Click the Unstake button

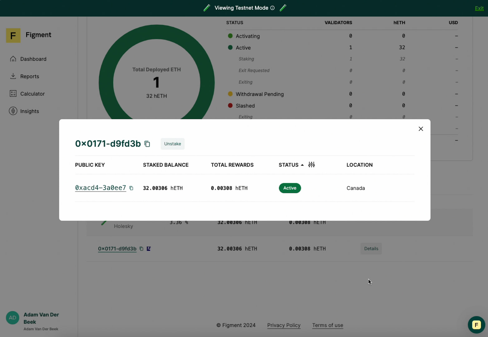[172, 144]
